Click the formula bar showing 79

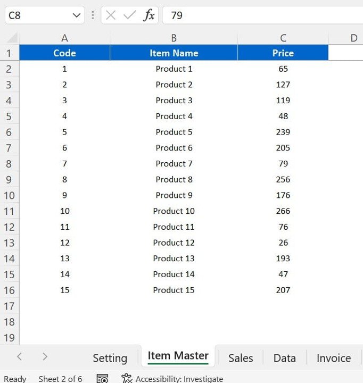pyautogui.click(x=263, y=15)
